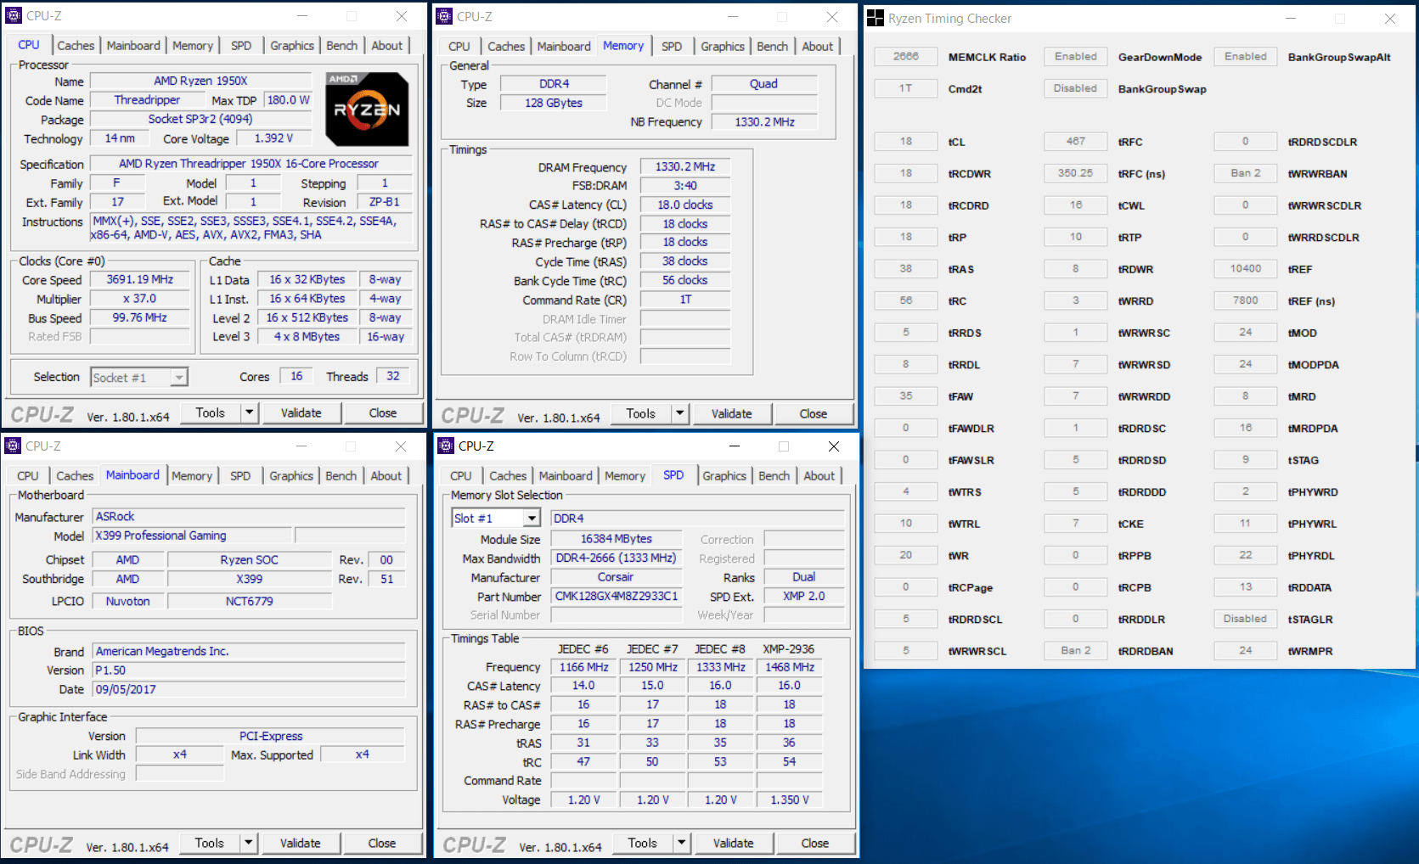Open the Tools arrow menu in the SPD tab window
1419x864 pixels.
tap(682, 844)
